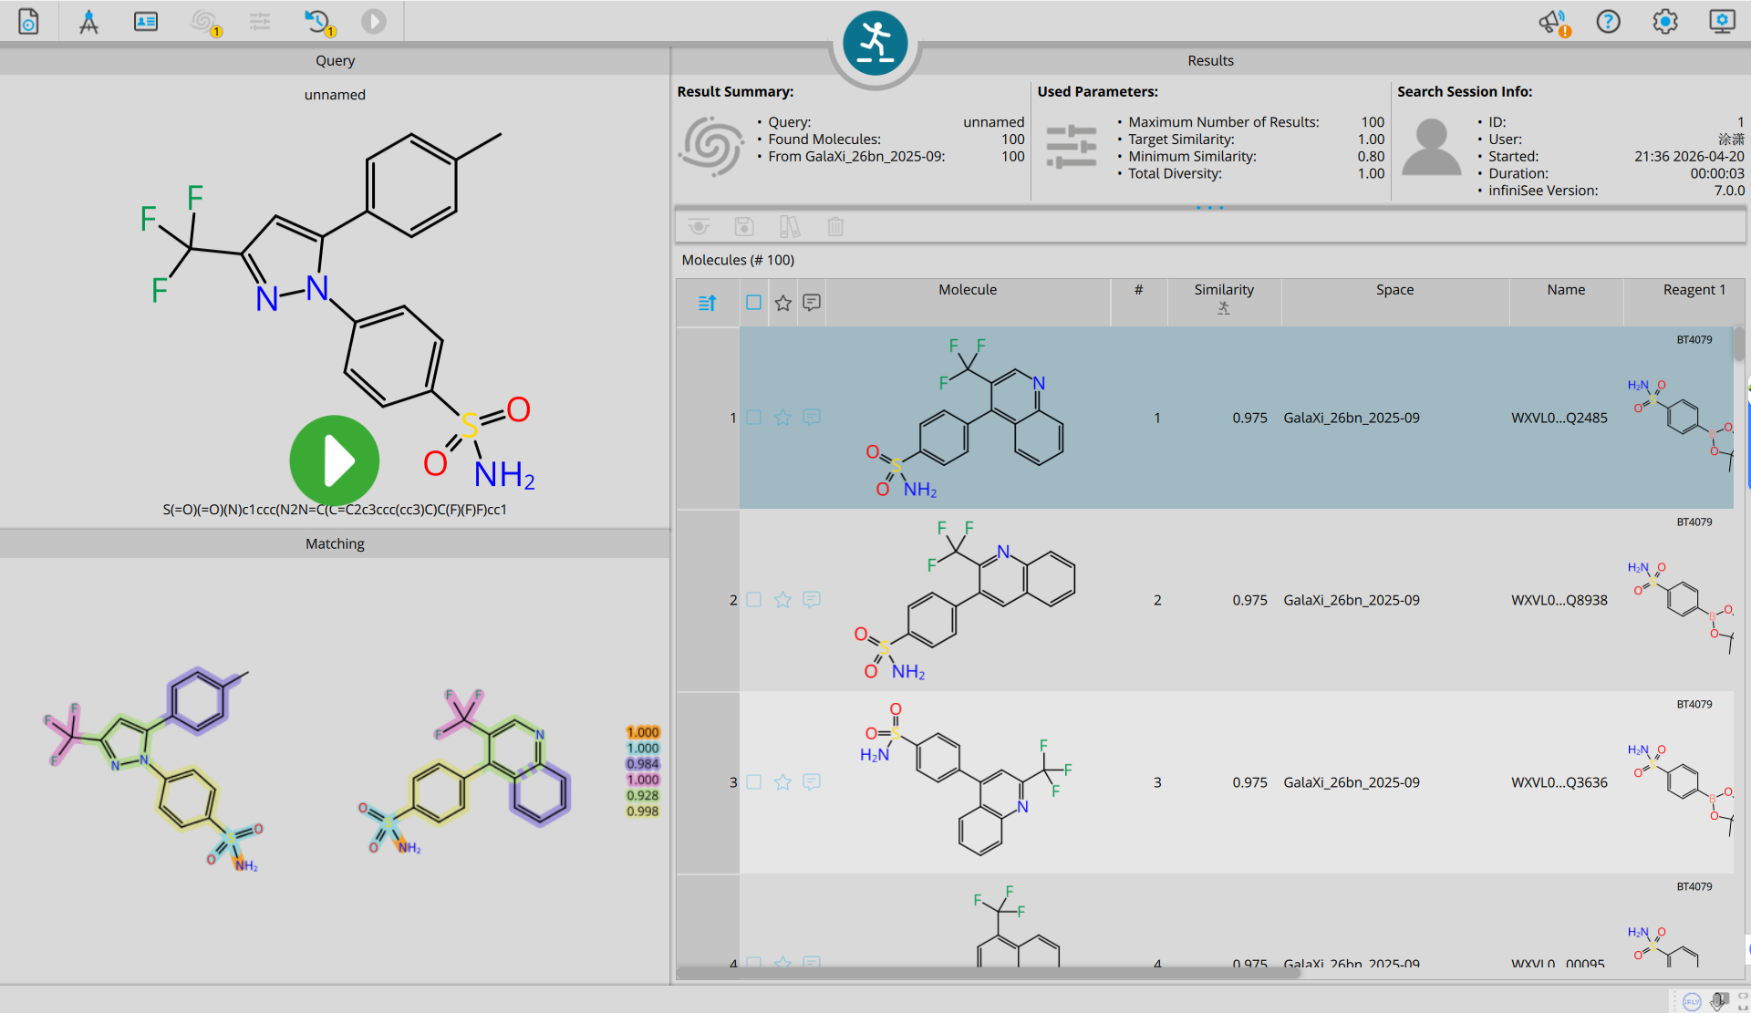Star result row 3 as favorite
This screenshot has width=1751, height=1013.
[782, 782]
